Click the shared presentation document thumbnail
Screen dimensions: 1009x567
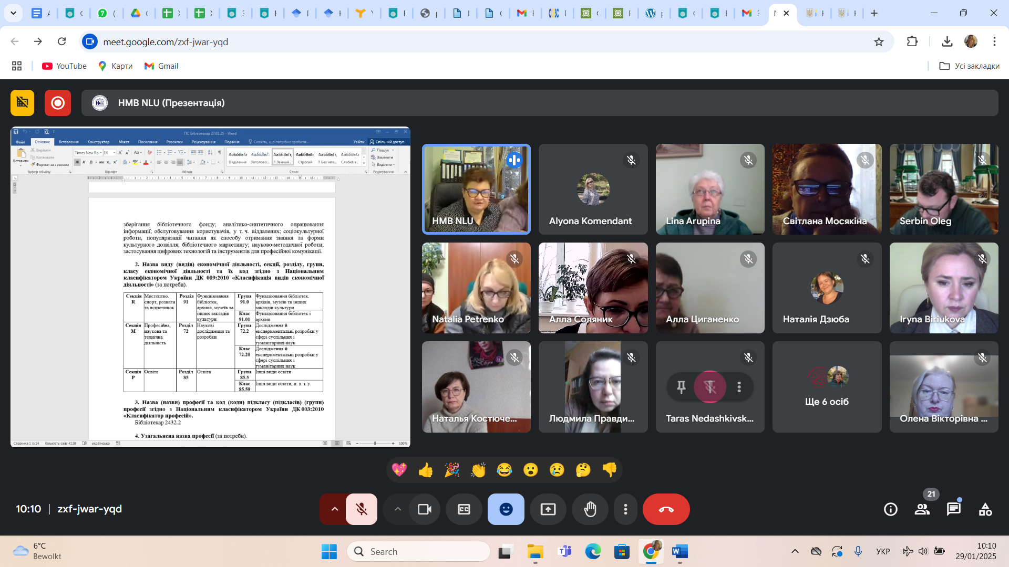210,287
